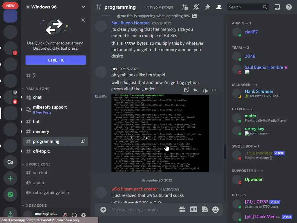Open the GIF picker
Image resolution: width=297 pixels, height=223 pixels.
pyautogui.click(x=193, y=210)
